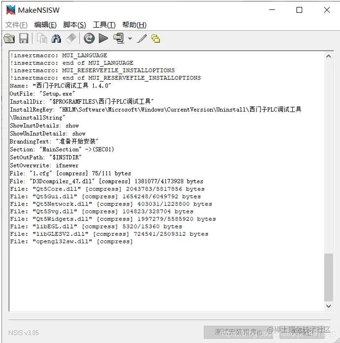Click the 'InstallRegKey' log line
Image resolution: width=340 pixels, height=343 pixels.
[x=155, y=114]
